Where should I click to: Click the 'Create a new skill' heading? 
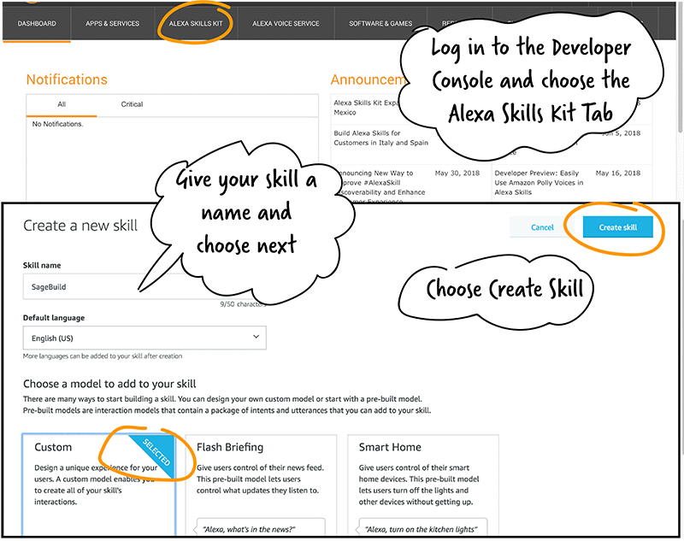coord(80,226)
